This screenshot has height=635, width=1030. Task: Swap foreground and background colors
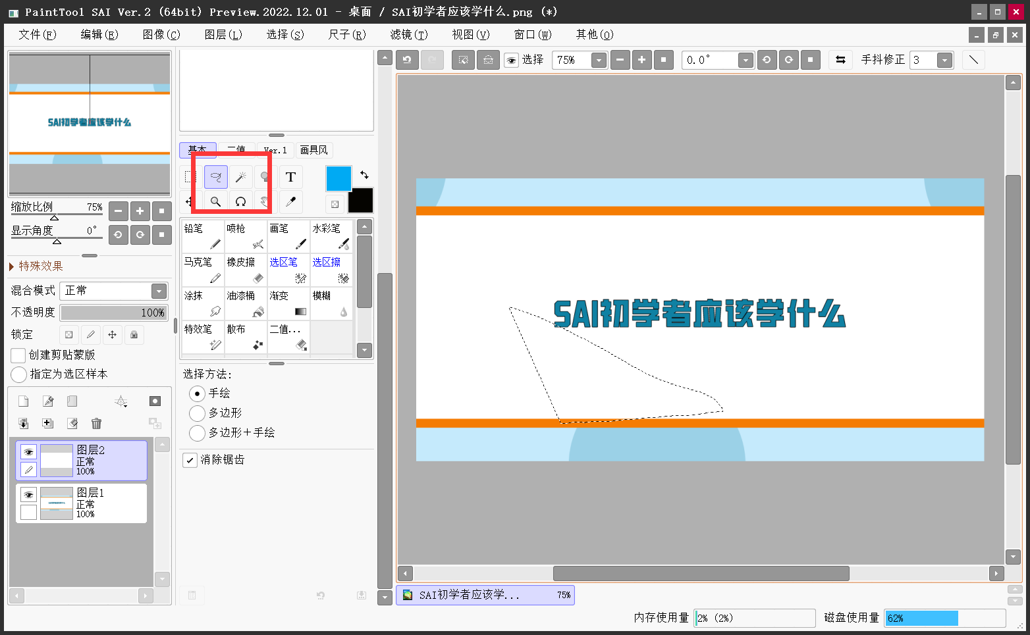coord(365,174)
